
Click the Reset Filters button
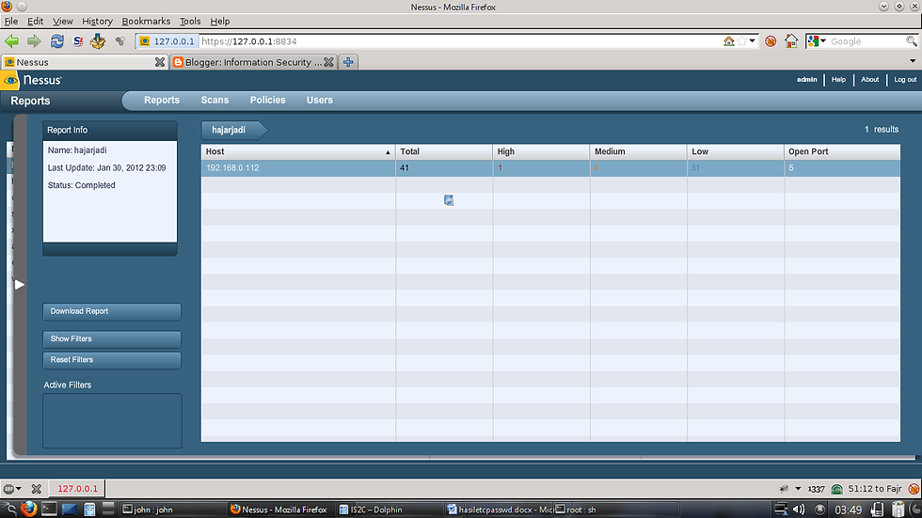[112, 360]
